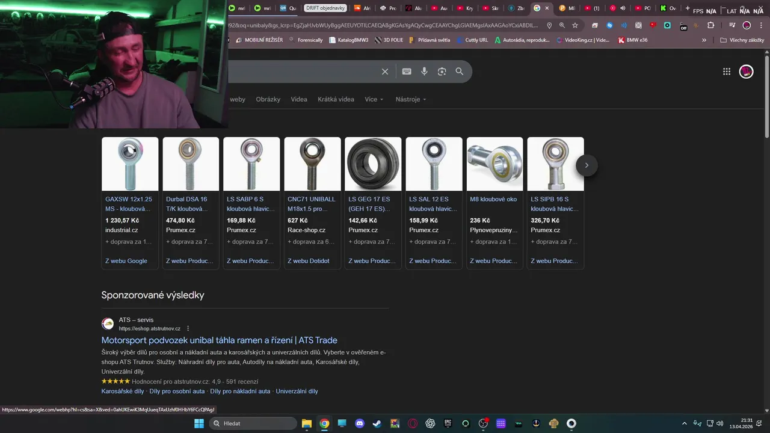The width and height of the screenshot is (770, 433).
Task: Open the Krátká videa tab
Action: [336, 99]
